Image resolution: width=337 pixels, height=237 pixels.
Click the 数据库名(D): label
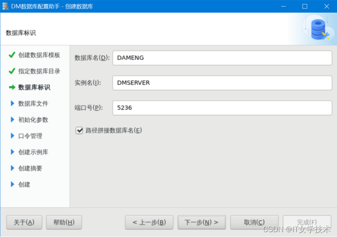tap(92, 58)
